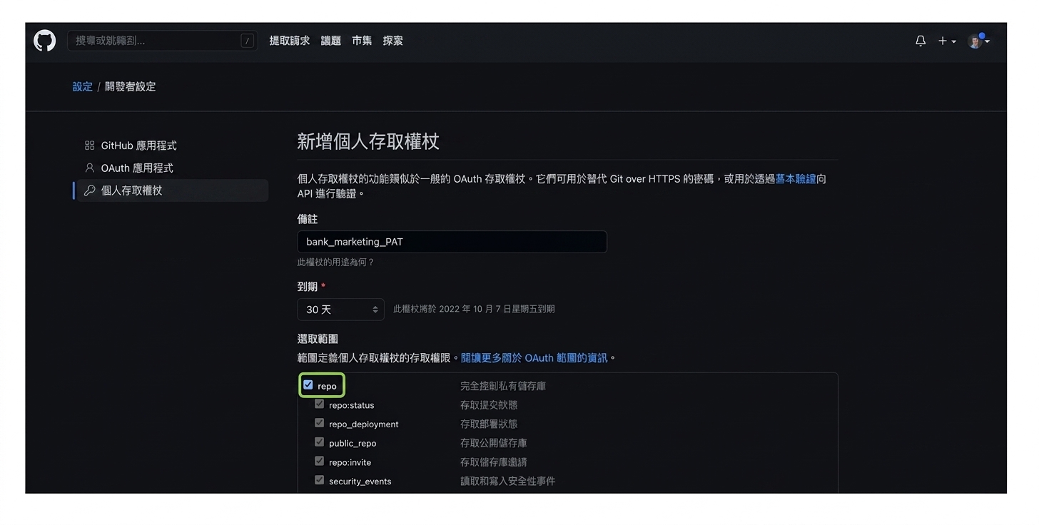Toggle the repo scope checkbox
The height and width of the screenshot is (525, 1039).
coord(308,385)
